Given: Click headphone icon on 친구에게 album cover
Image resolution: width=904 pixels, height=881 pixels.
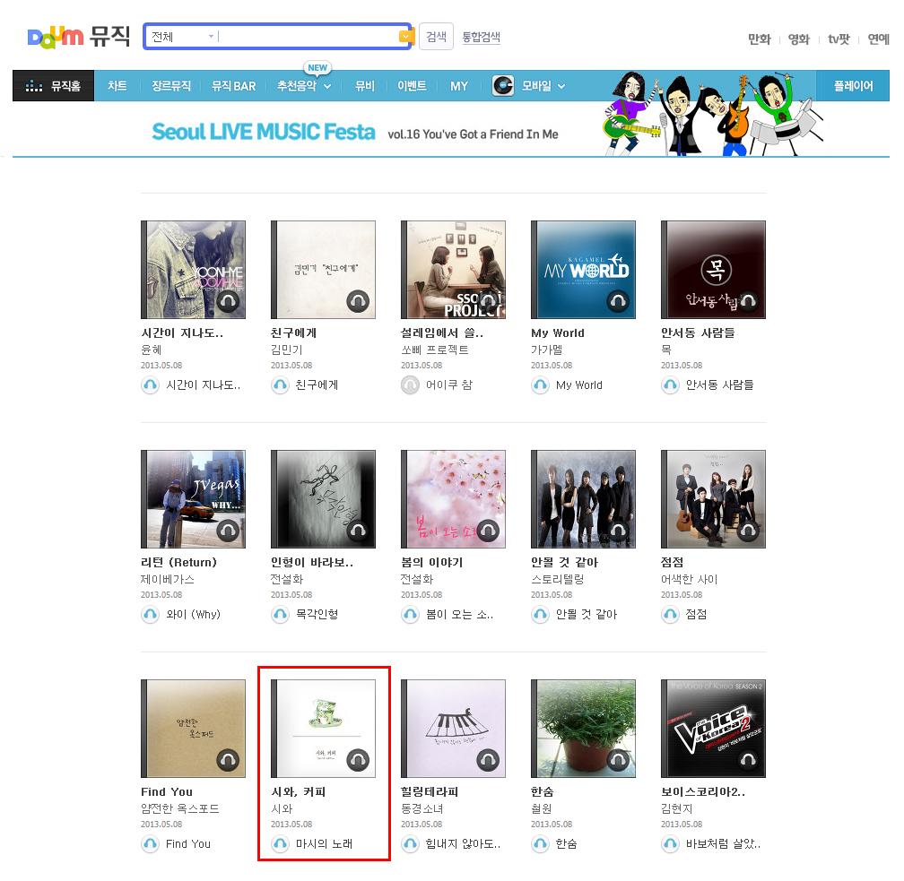Looking at the screenshot, I should click(358, 301).
